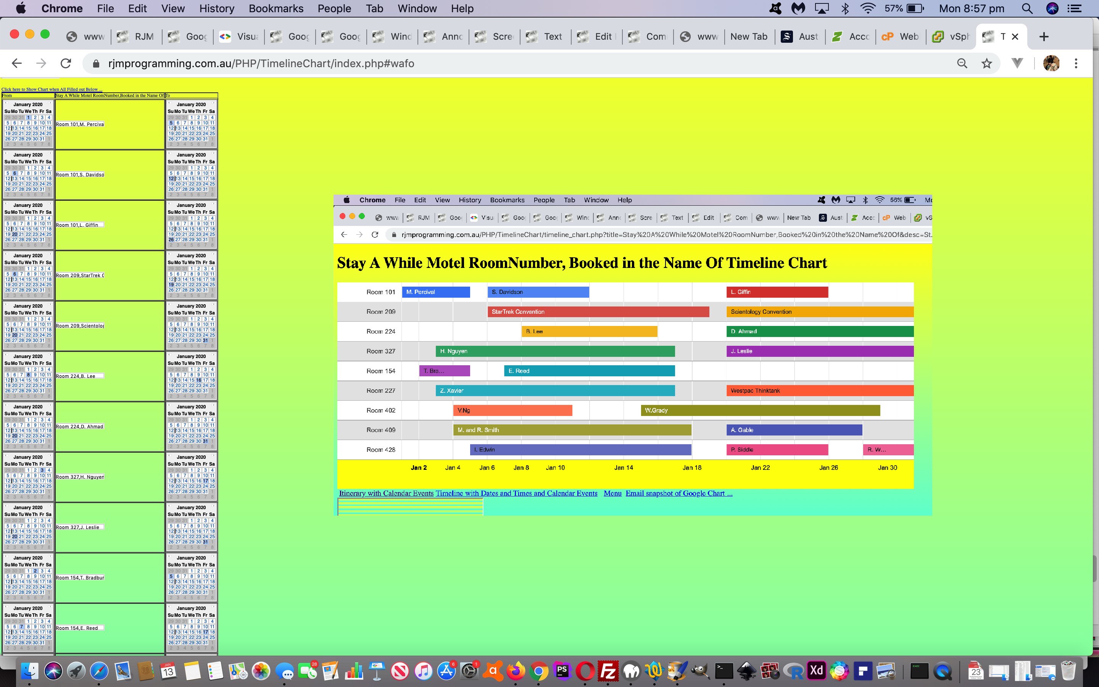Click the Wi-Fi status menu icon

coord(867,9)
